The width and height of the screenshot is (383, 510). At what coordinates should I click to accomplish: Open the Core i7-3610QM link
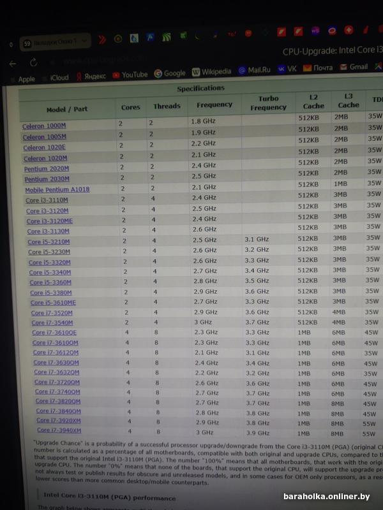tap(56, 343)
